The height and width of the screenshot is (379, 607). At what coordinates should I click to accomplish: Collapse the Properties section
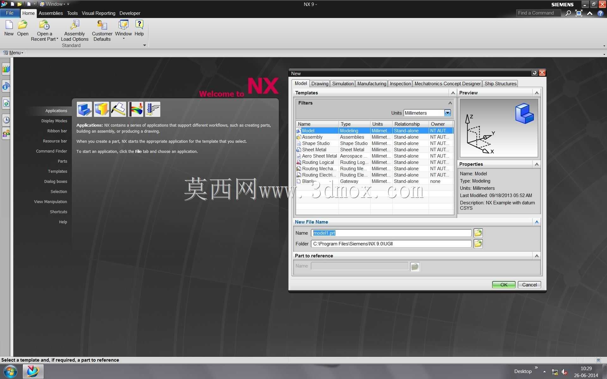(x=536, y=164)
